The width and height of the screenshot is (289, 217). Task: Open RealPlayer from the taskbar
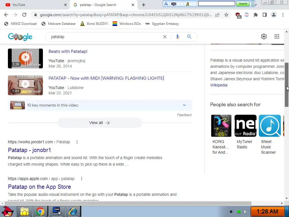(56, 211)
